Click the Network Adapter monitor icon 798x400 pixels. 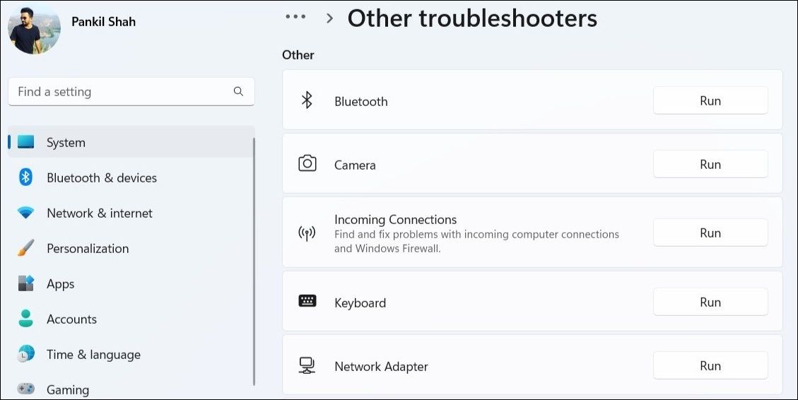point(307,365)
